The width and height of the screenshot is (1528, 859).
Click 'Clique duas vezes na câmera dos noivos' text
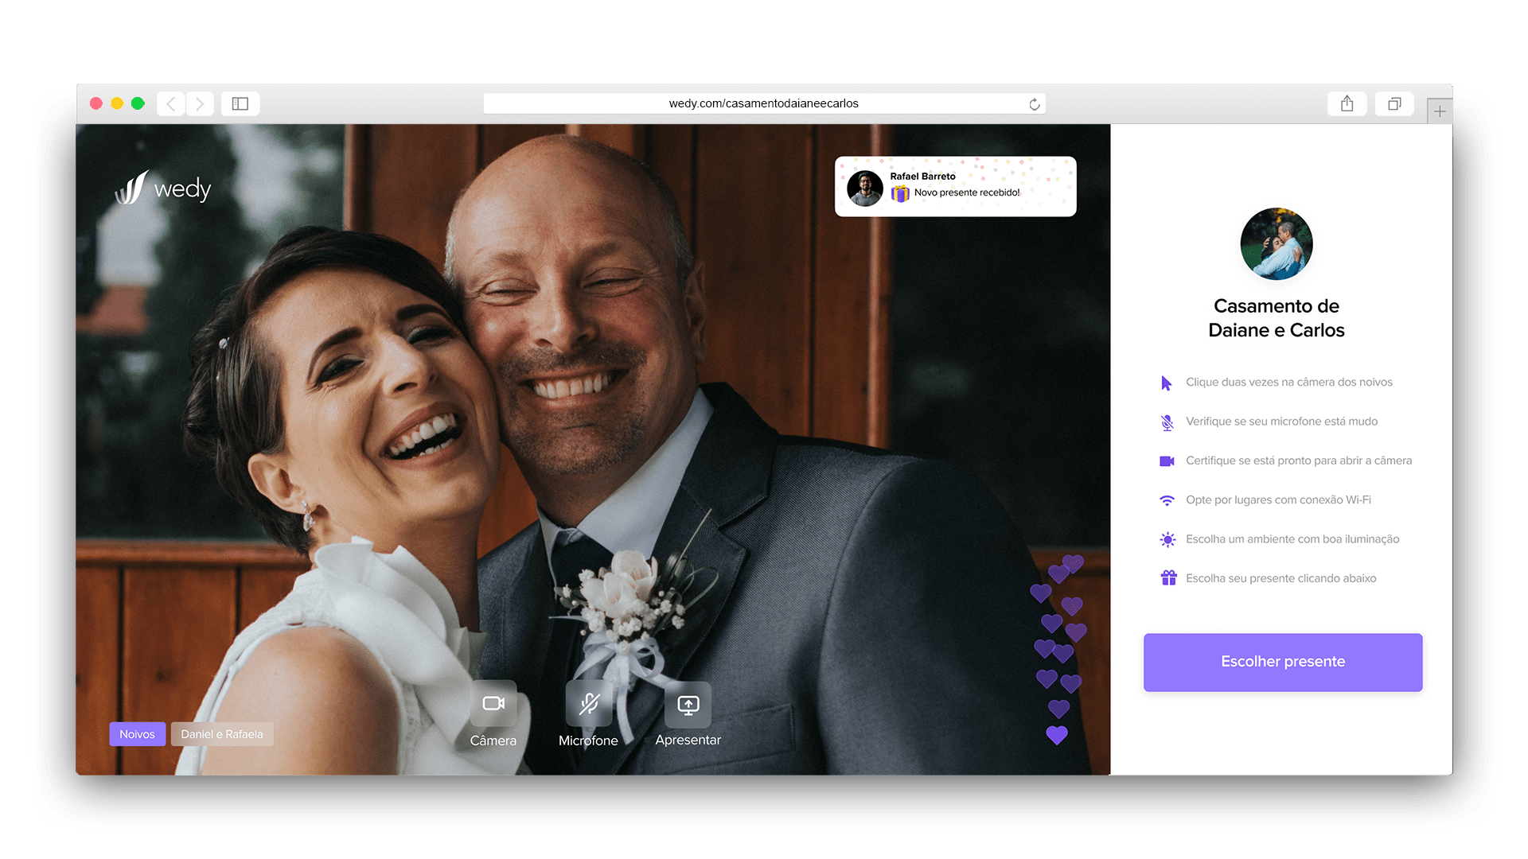click(x=1289, y=382)
